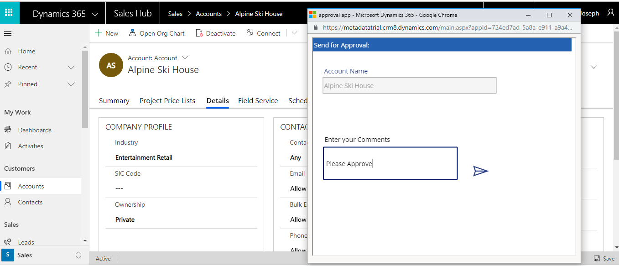Switch to the Summary tab
This screenshot has height=266, width=619.
point(114,101)
